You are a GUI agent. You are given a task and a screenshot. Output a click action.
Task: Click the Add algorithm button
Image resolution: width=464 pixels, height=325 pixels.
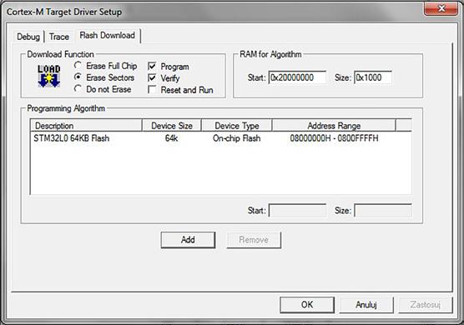pos(188,240)
